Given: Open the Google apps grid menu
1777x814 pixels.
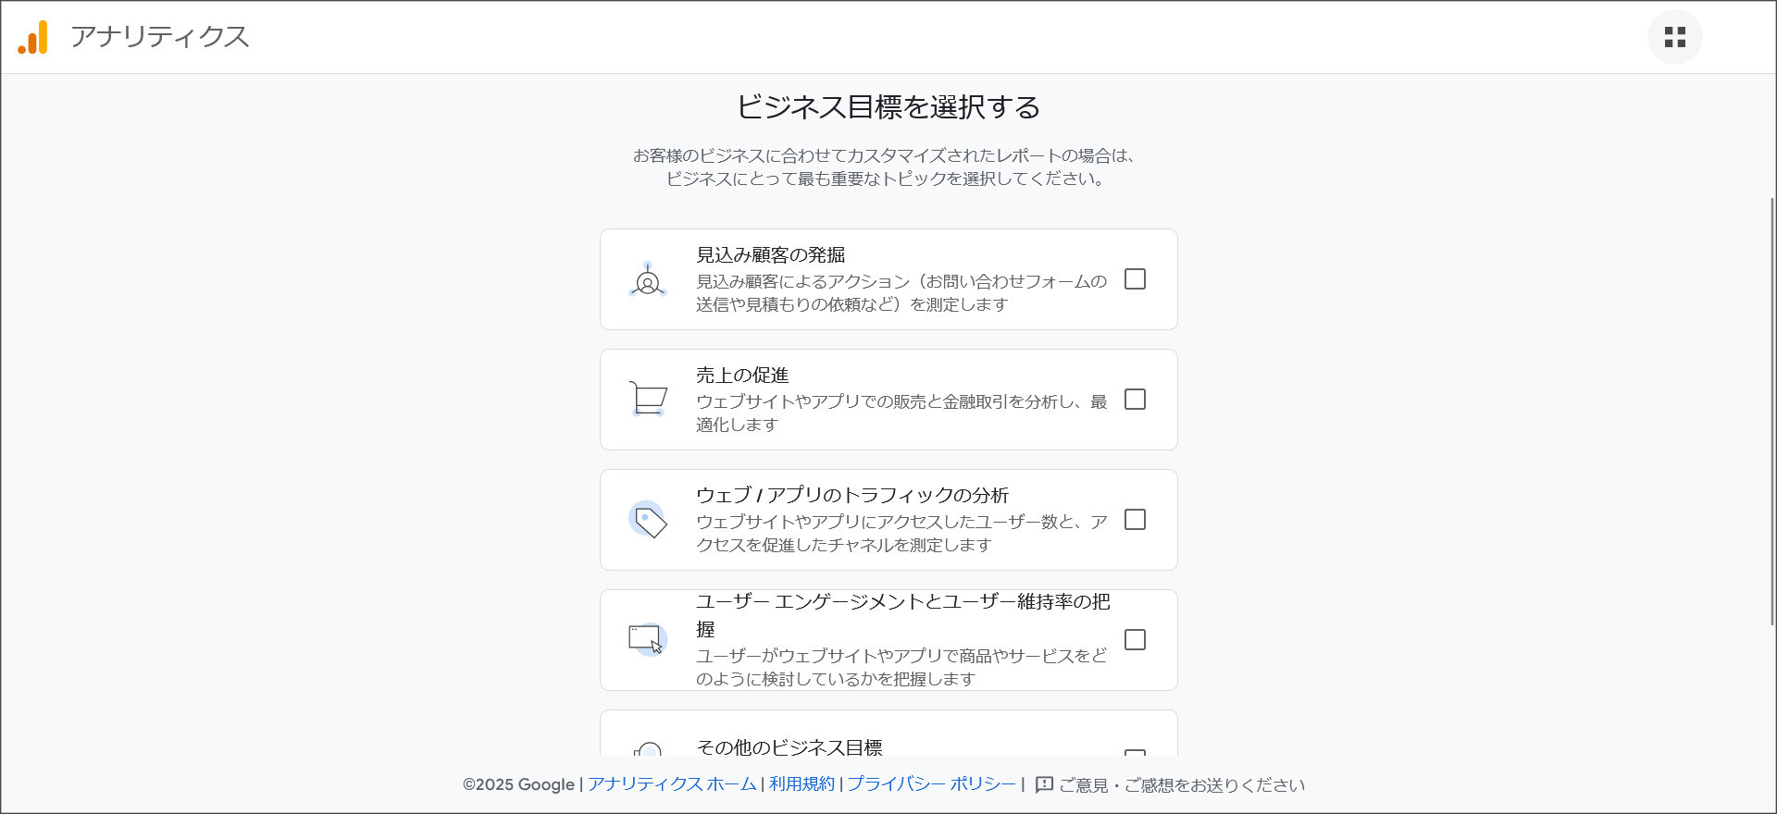Looking at the screenshot, I should pyautogui.click(x=1674, y=37).
